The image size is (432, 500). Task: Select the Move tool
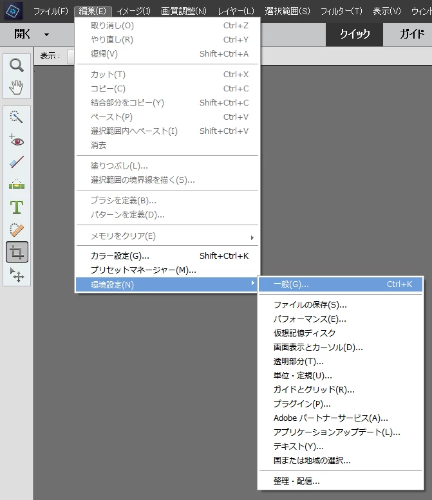click(x=17, y=275)
